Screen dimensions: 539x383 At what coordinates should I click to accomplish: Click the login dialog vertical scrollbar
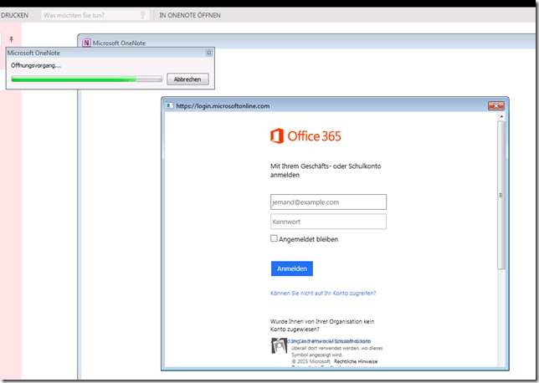coord(501,201)
